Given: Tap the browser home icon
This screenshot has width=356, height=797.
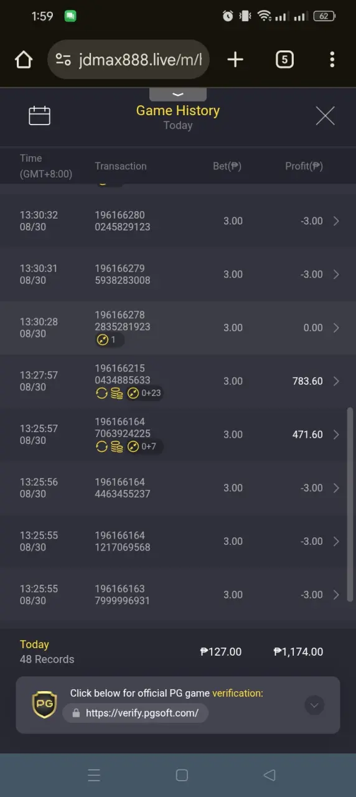Looking at the screenshot, I should (x=23, y=60).
